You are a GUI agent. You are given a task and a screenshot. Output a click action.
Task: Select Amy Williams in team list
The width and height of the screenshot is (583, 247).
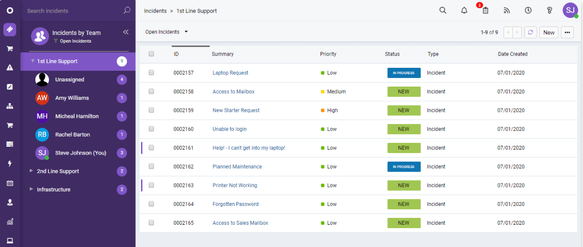(72, 98)
